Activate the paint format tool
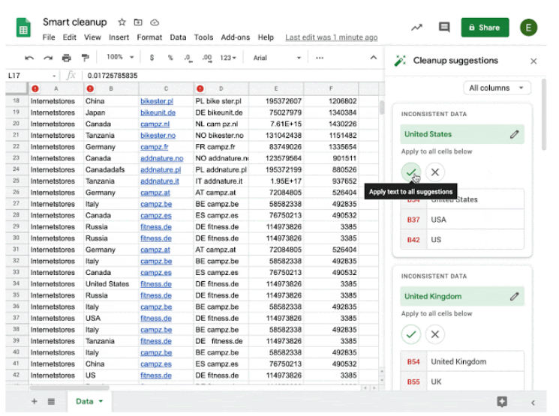Screen dimensions: 559x416 coord(85,58)
